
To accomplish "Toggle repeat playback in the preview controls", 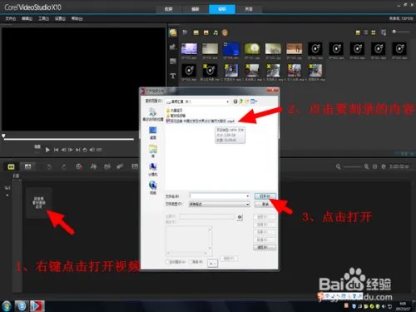I will (85, 150).
